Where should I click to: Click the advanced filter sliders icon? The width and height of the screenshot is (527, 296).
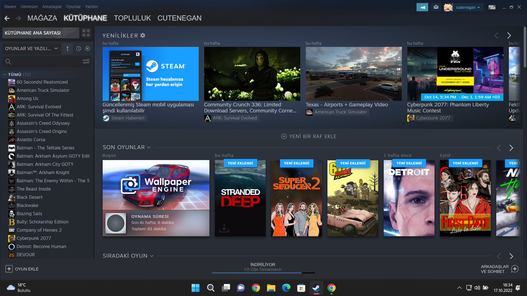pos(86,62)
